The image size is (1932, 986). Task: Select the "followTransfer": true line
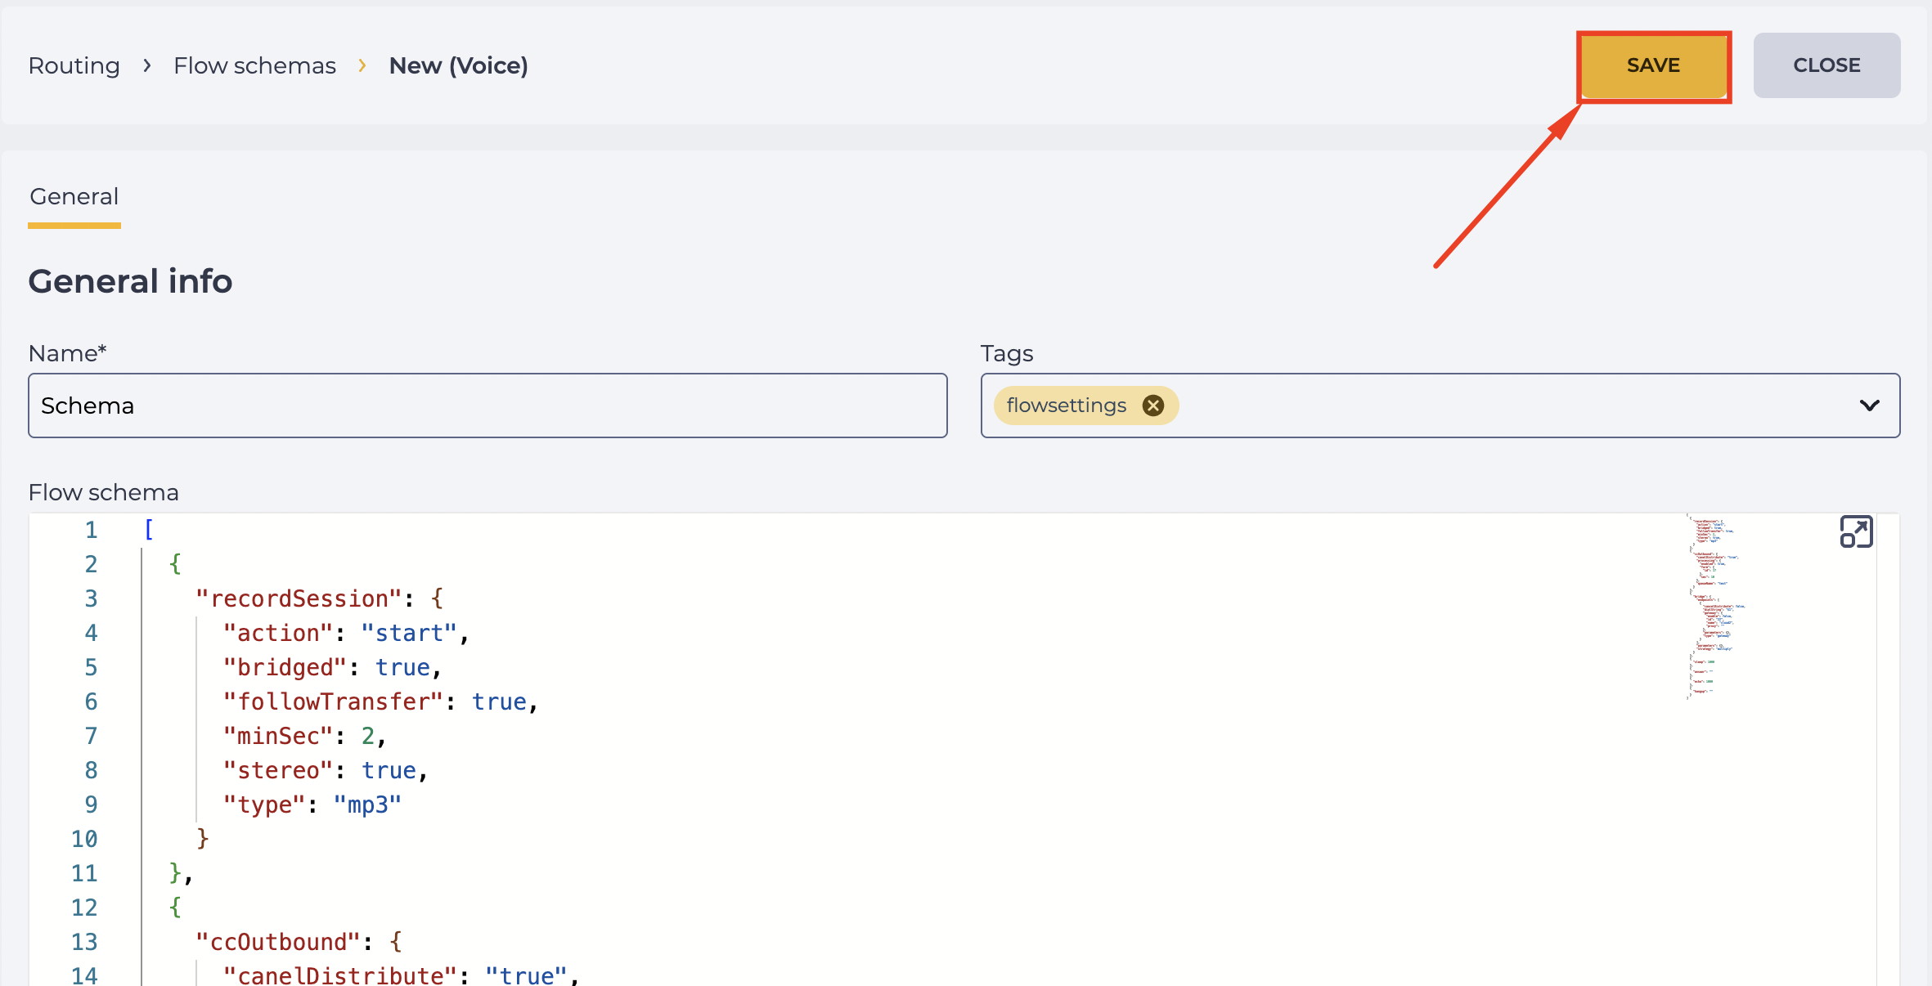tap(380, 701)
